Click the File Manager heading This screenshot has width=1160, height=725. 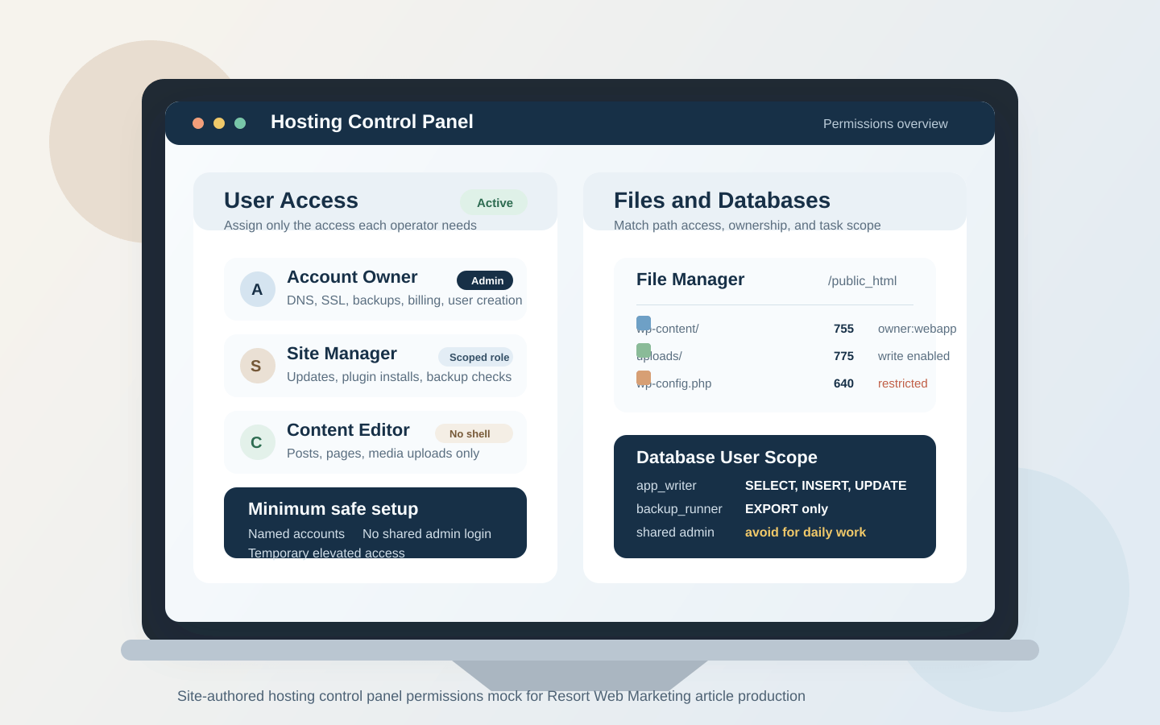click(690, 280)
